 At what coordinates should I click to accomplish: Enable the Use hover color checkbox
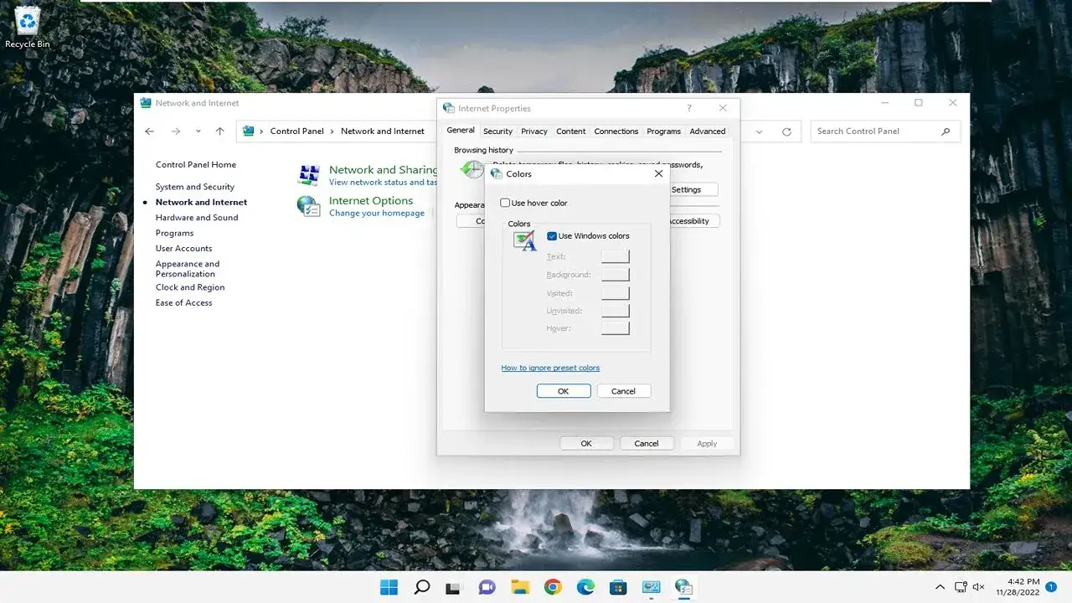click(x=505, y=203)
